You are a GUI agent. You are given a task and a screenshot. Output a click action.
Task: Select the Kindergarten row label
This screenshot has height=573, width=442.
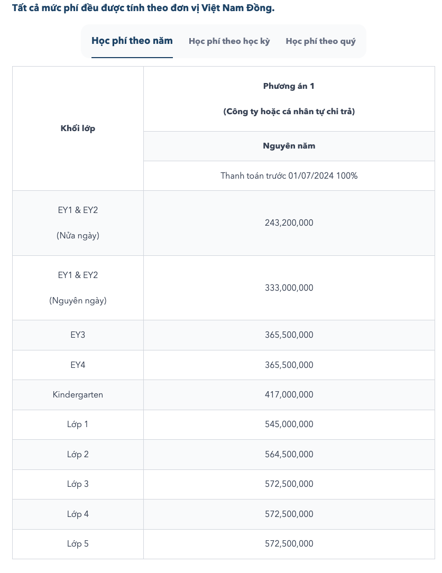coord(78,395)
